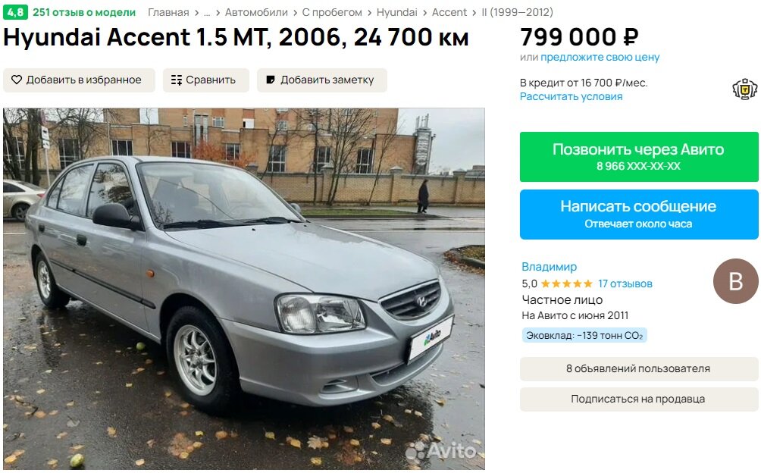
Task: Click the Позвонить через Авито button
Action: point(639,157)
